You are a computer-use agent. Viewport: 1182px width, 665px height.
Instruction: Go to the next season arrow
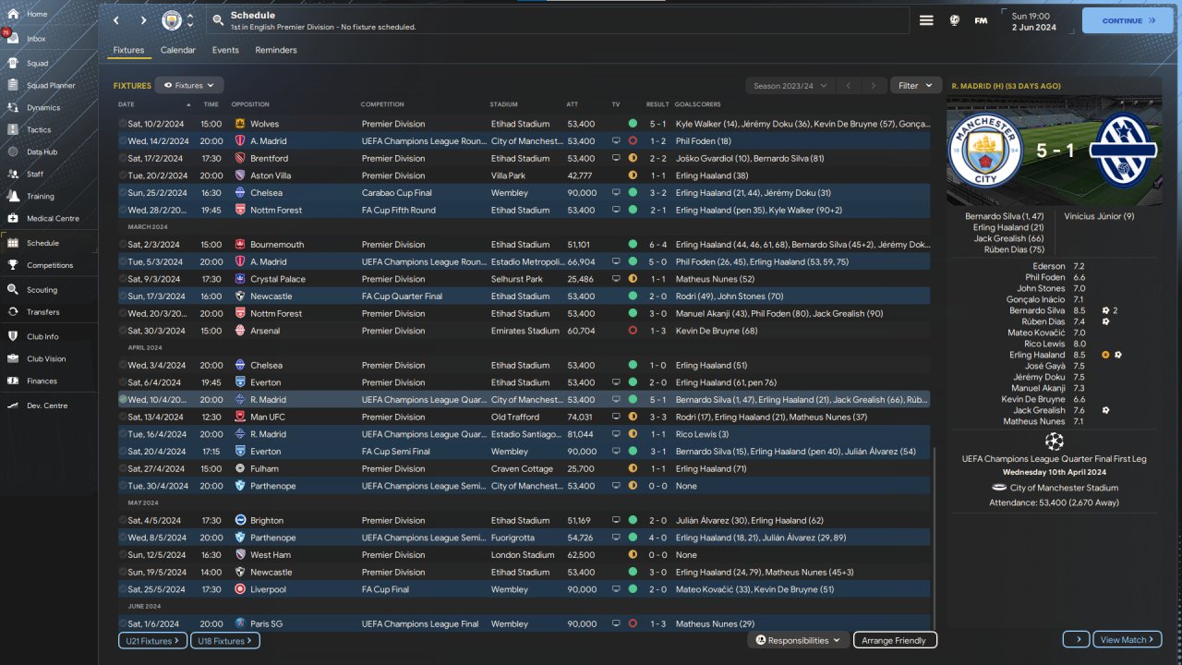pos(874,86)
